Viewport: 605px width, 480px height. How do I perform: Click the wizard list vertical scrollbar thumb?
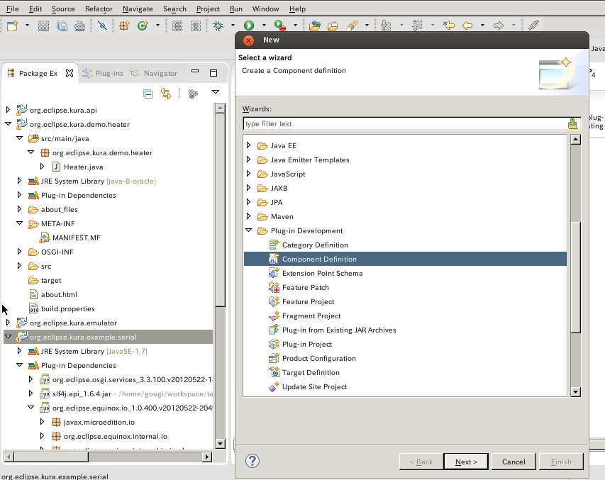pyautogui.click(x=576, y=277)
